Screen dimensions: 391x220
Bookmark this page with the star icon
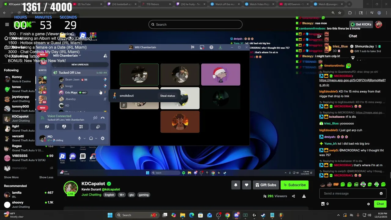[x=340, y=13]
